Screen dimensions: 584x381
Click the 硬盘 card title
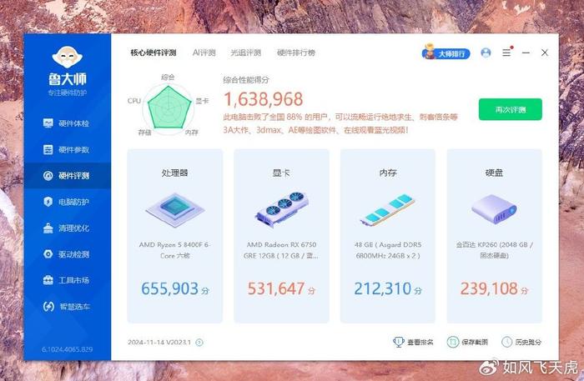coord(494,173)
